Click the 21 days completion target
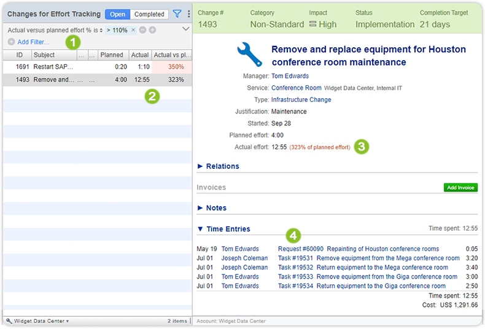 click(x=435, y=25)
